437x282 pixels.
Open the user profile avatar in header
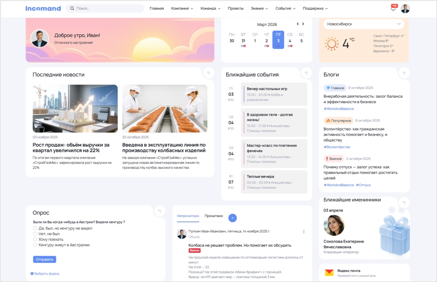405,9
